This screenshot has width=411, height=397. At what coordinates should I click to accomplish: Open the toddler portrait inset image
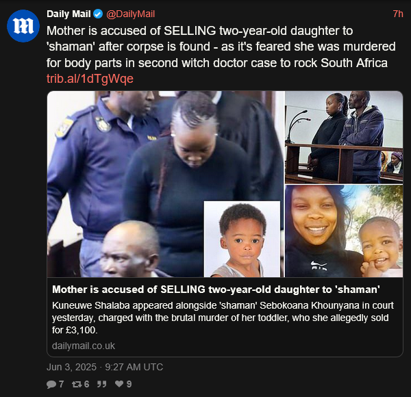[x=242, y=239]
